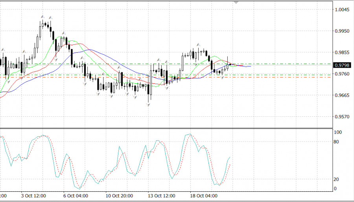Image resolution: width=354 pixels, height=202 pixels.
Task: Click the 3 Oct 12:00 time label
Action: tap(33, 196)
